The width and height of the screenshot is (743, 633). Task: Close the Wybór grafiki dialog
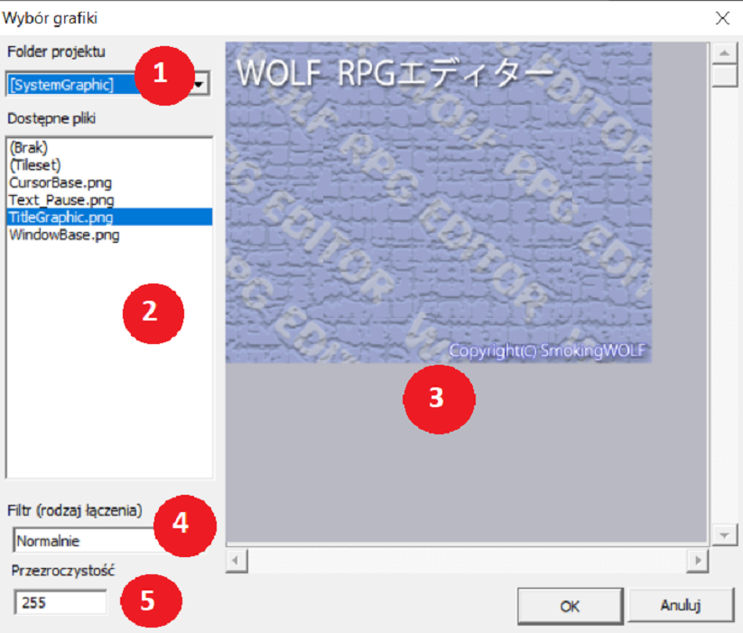tap(722, 17)
